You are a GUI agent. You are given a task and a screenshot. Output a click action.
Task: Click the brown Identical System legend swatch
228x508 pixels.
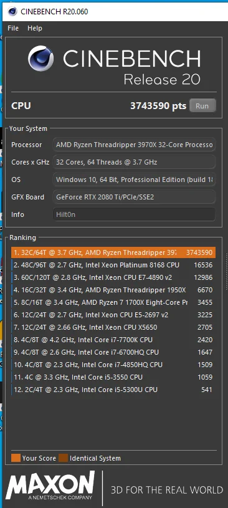tap(63, 458)
